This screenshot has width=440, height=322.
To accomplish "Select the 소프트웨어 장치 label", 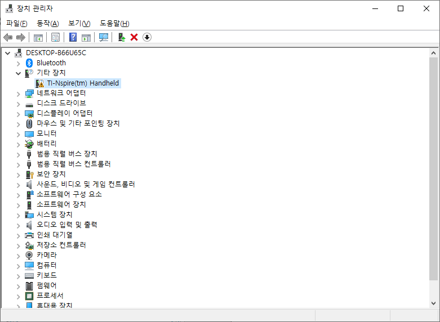I will pyautogui.click(x=61, y=204).
